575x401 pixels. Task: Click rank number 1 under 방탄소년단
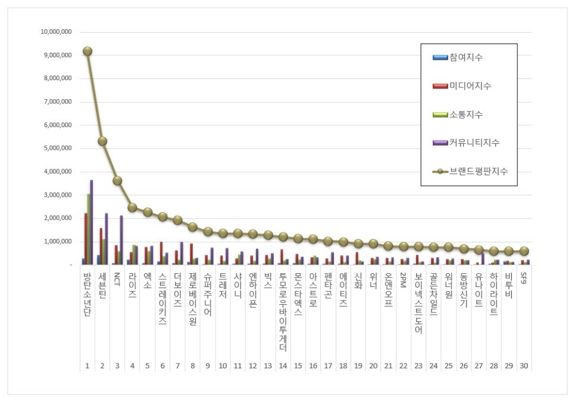[x=87, y=366]
